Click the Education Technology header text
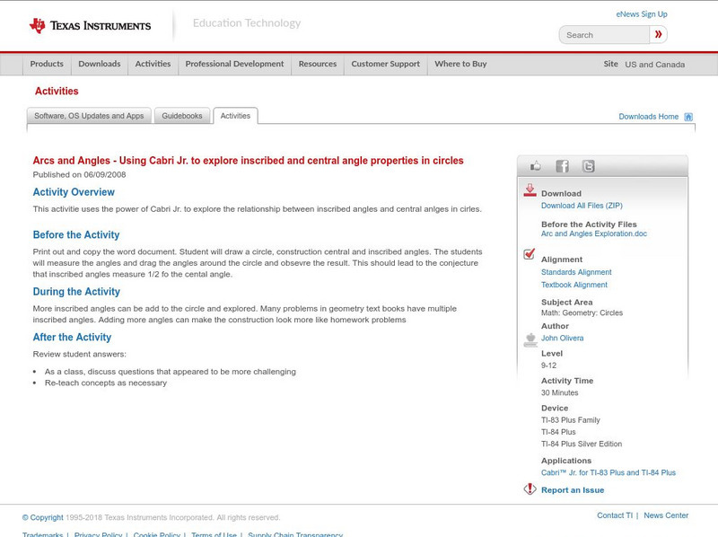This screenshot has height=537, width=718. [247, 23]
